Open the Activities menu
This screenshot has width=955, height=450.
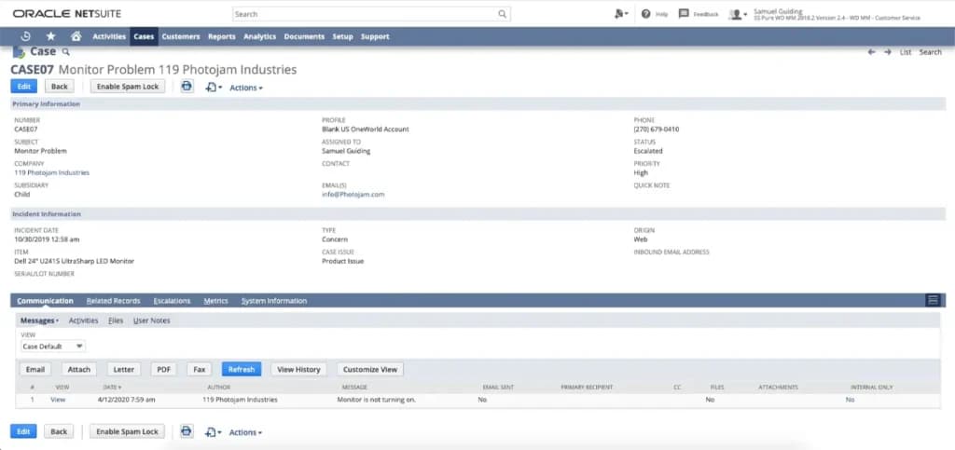click(x=109, y=36)
